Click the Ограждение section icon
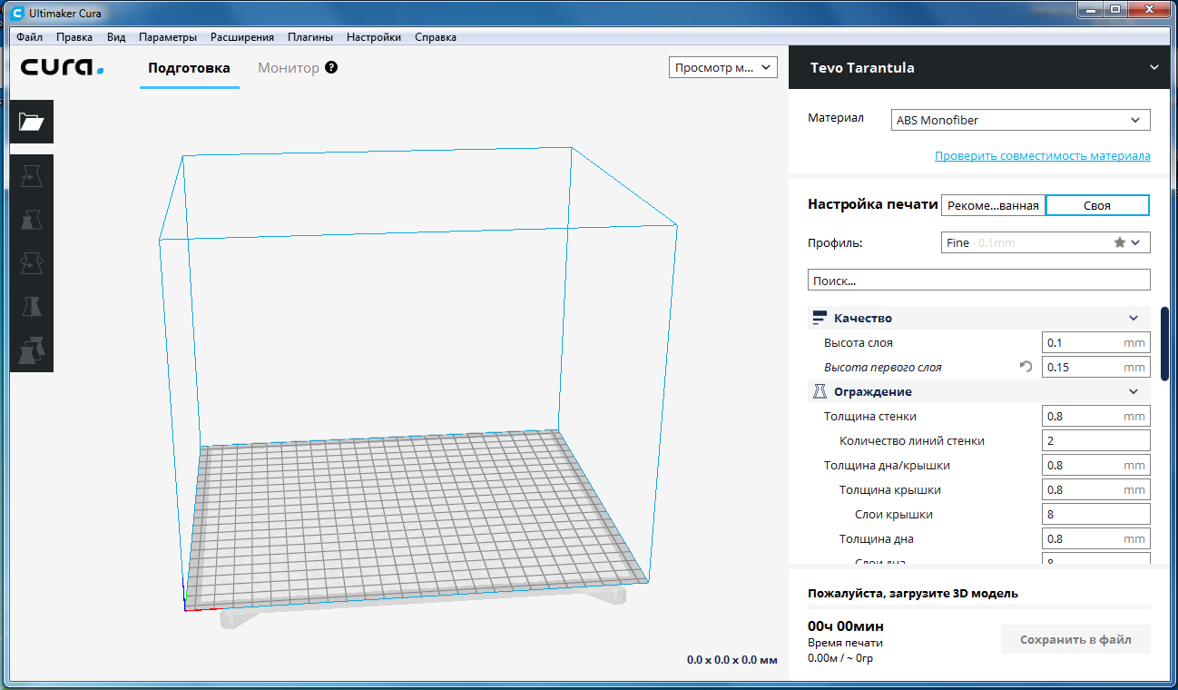The width and height of the screenshot is (1178, 690). [x=820, y=391]
